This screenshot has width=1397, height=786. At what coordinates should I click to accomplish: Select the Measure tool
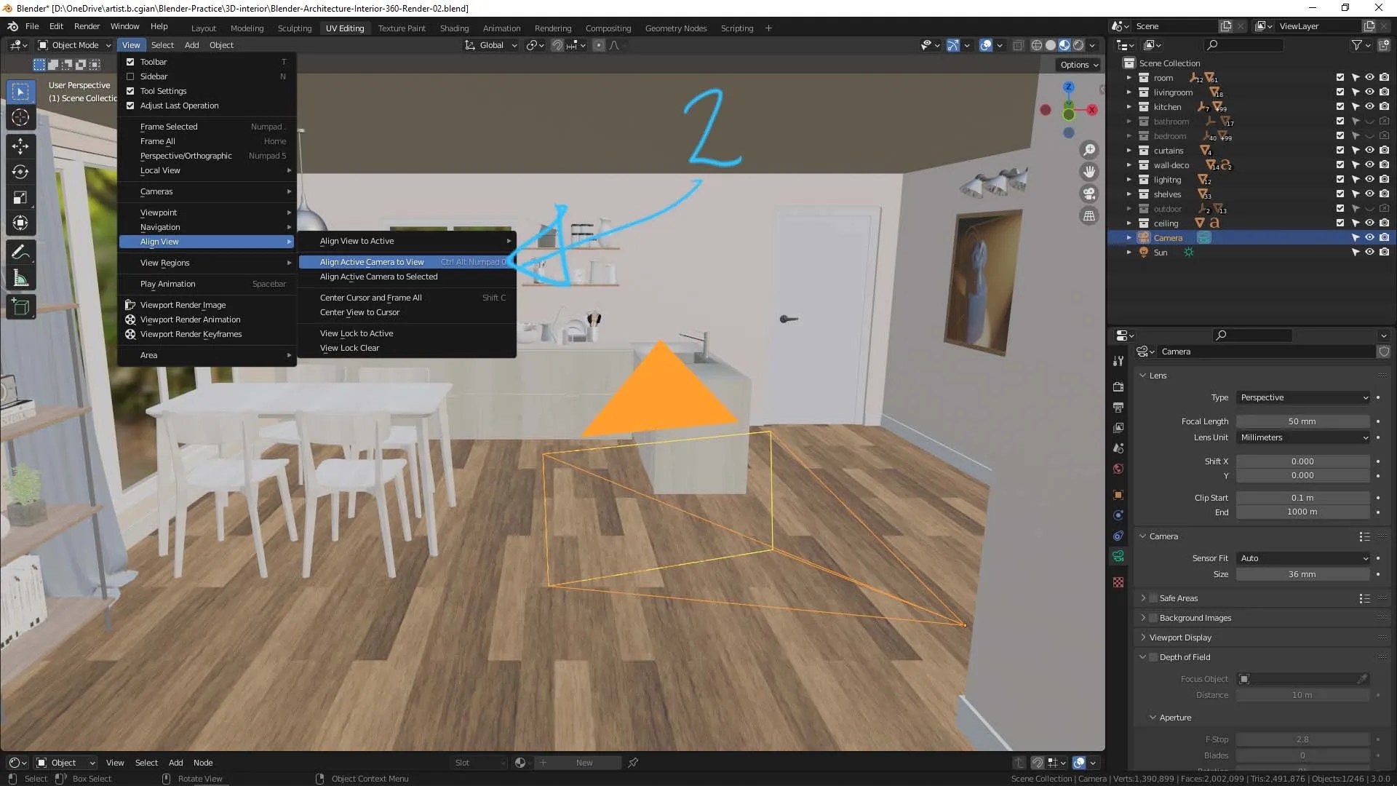coord(20,279)
